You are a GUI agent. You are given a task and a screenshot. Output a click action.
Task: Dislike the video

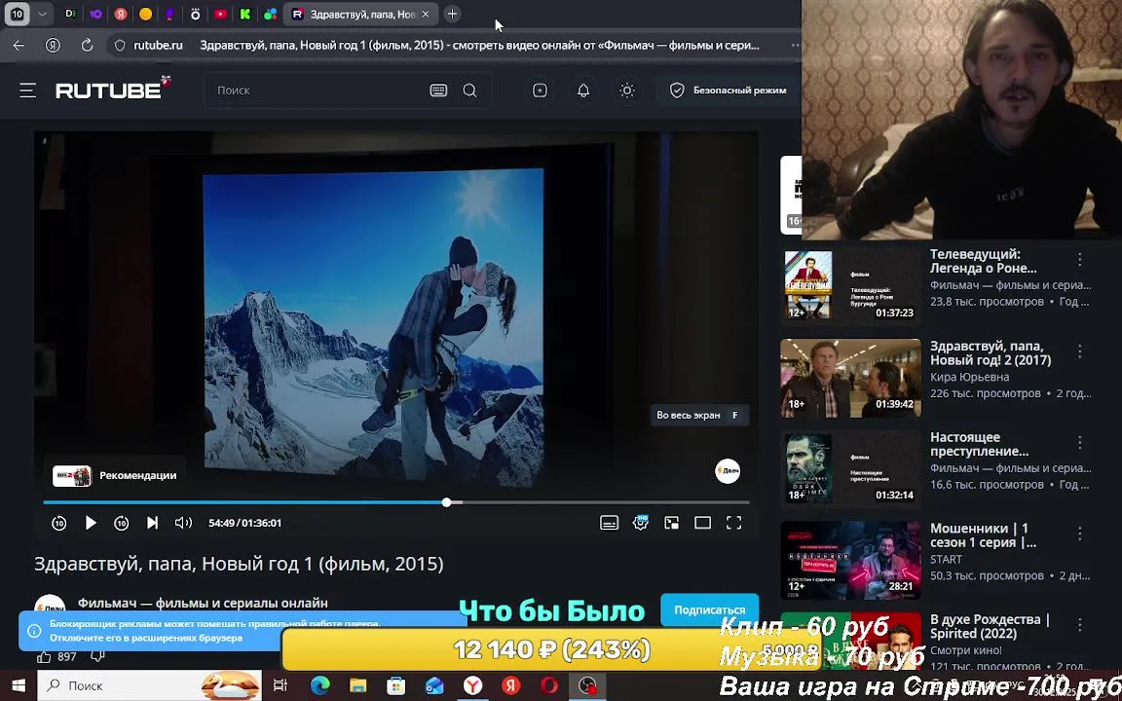coord(97,656)
